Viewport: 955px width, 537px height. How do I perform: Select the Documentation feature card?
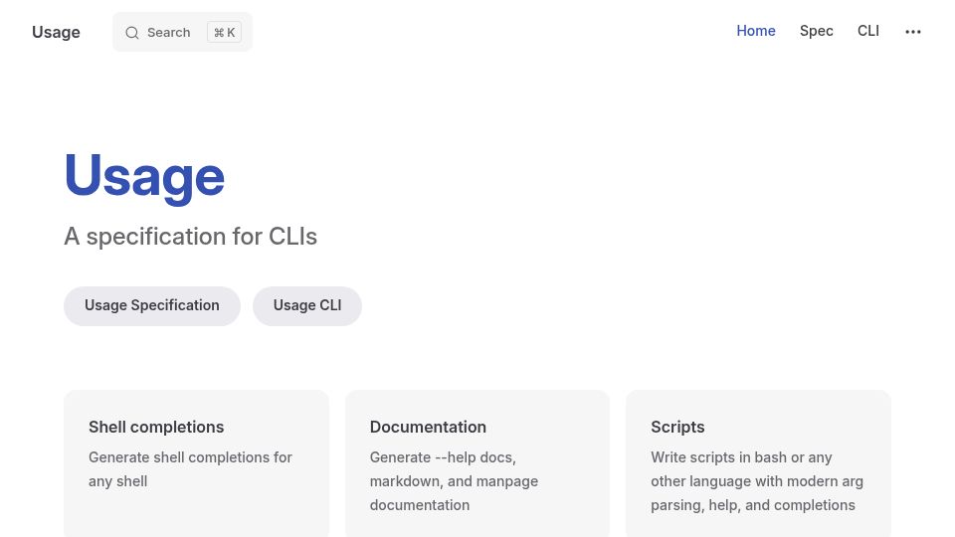[477, 464]
